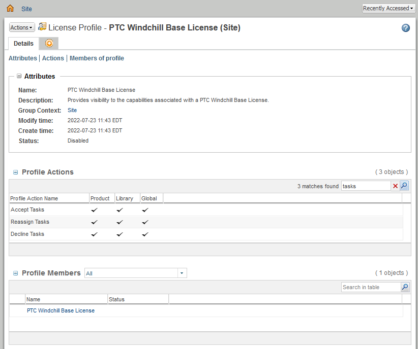Click Library checkmark for Decline Tasks
The height and width of the screenshot is (349, 418).
[120, 234]
